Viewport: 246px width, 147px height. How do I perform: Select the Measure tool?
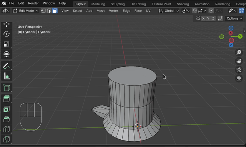click(x=7, y=76)
